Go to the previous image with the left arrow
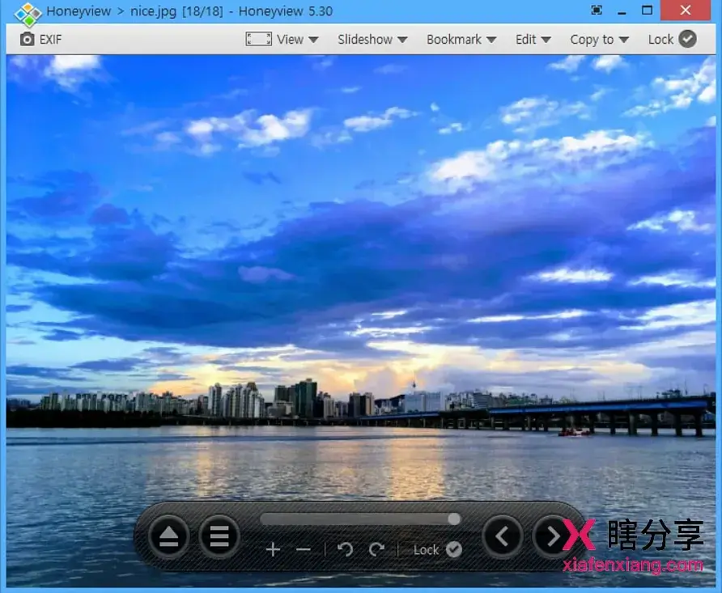The width and height of the screenshot is (722, 593). pos(502,536)
